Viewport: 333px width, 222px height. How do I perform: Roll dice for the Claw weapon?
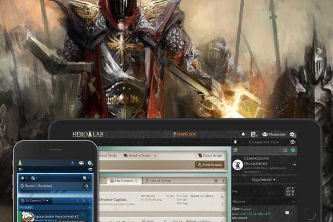pyautogui.click(x=287, y=213)
